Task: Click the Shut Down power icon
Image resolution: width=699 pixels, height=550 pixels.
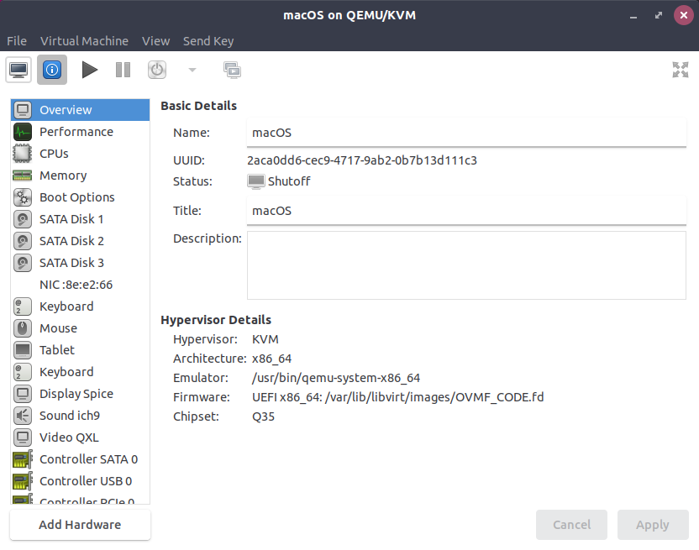Action: click(157, 70)
